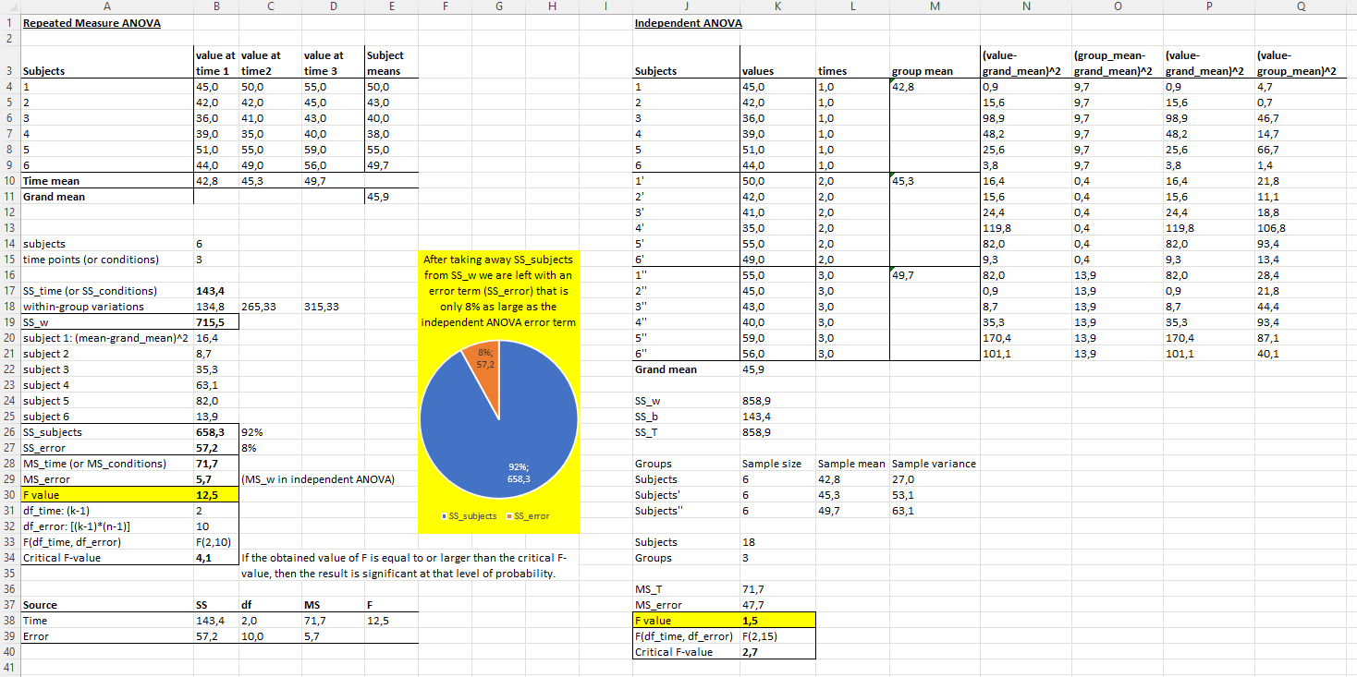Screen dimensions: 1357x677
Task: Select the 'Time mean' cell
Action: [106, 181]
